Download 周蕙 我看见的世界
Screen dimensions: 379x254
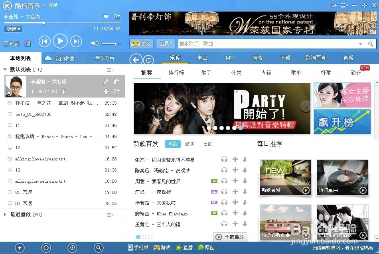pyautogui.click(x=245, y=181)
